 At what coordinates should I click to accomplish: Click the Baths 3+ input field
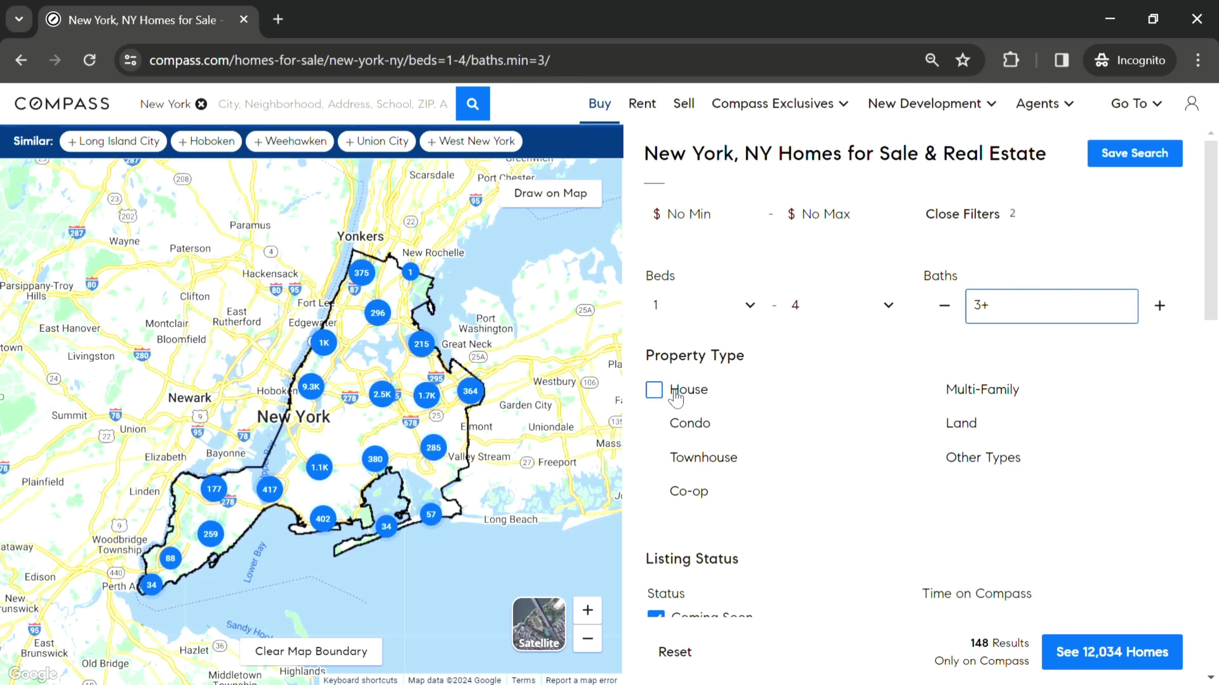[x=1051, y=306]
